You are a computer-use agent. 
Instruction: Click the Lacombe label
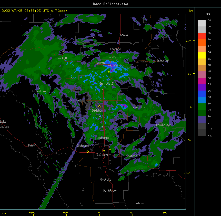(x=115, y=49)
